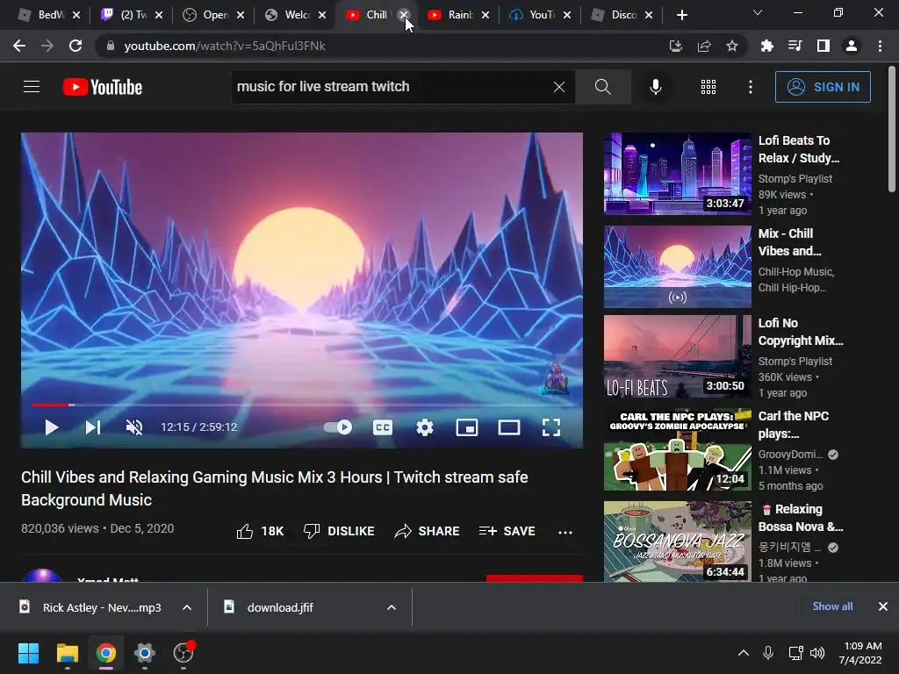Open File Explorer from taskbar
This screenshot has height=674, width=899.
pyautogui.click(x=67, y=653)
